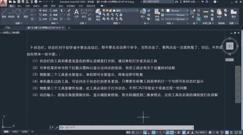The height and width of the screenshot is (135, 243).
Task: Toggle object snap tracking in status bar
Action: click(x=168, y=132)
